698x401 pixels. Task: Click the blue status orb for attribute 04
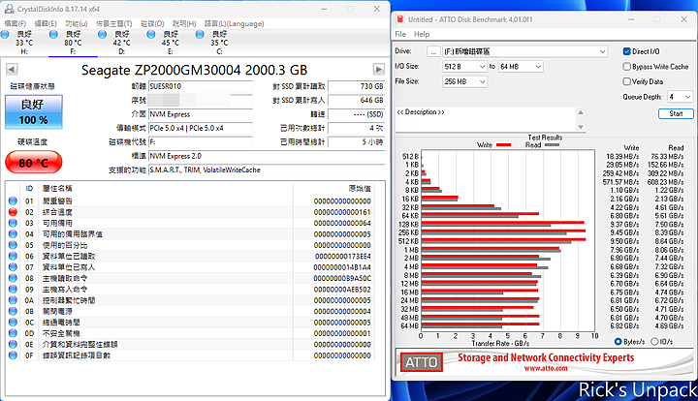(x=13, y=234)
